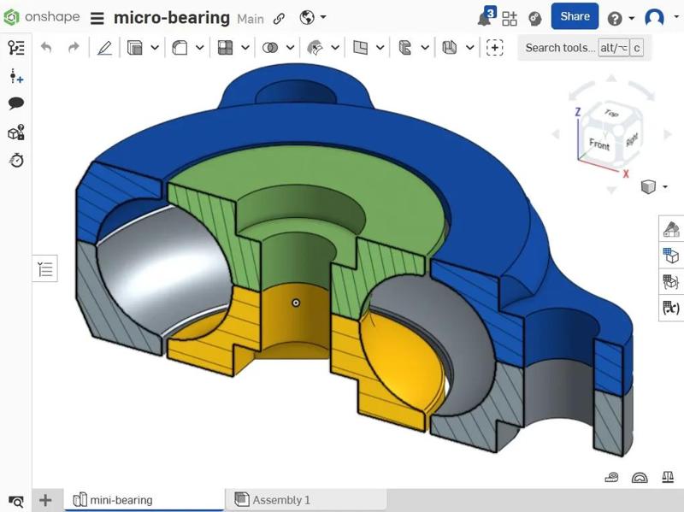This screenshot has width=684, height=512.
Task: Open the hamburger document menu
Action: (97, 18)
